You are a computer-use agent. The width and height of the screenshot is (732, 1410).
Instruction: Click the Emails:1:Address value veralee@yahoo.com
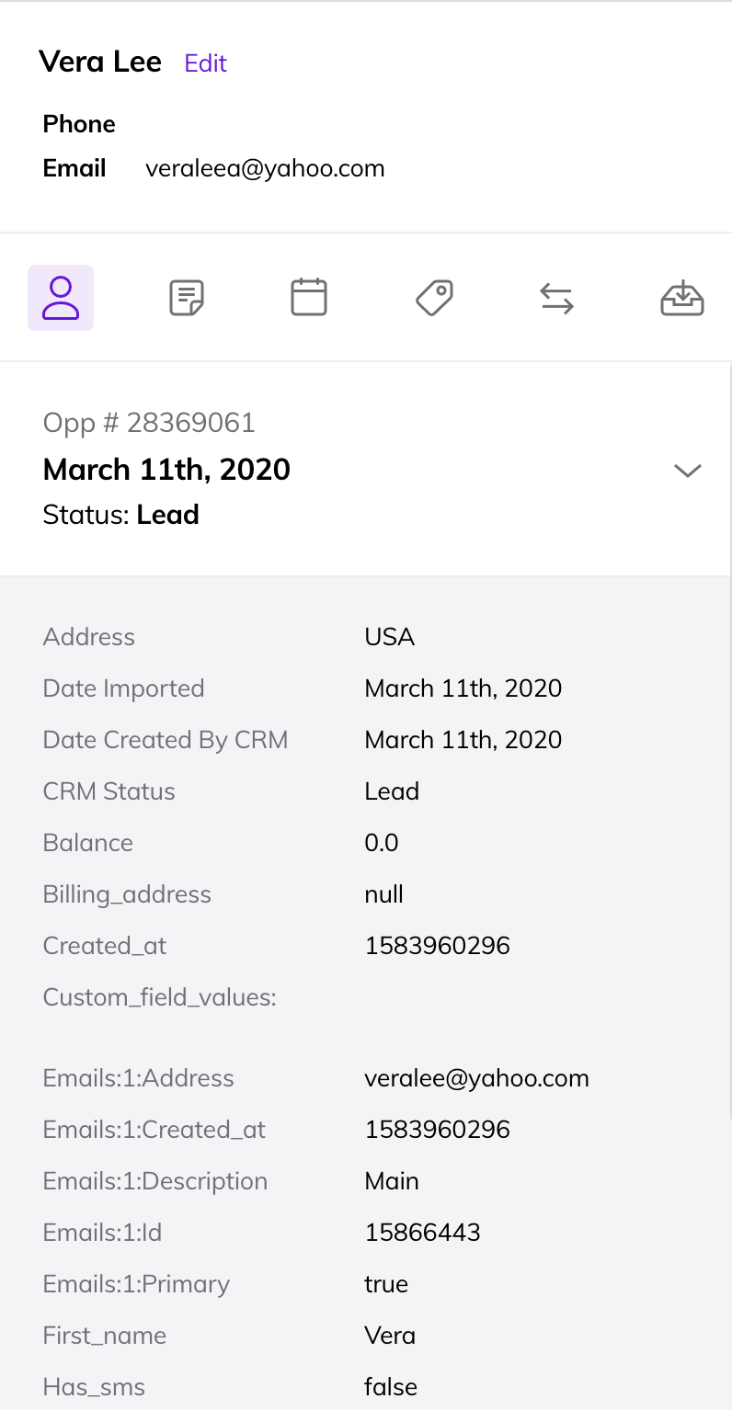pos(476,1078)
